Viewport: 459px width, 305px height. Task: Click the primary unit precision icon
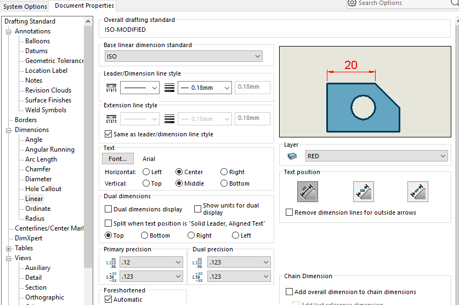click(111, 263)
